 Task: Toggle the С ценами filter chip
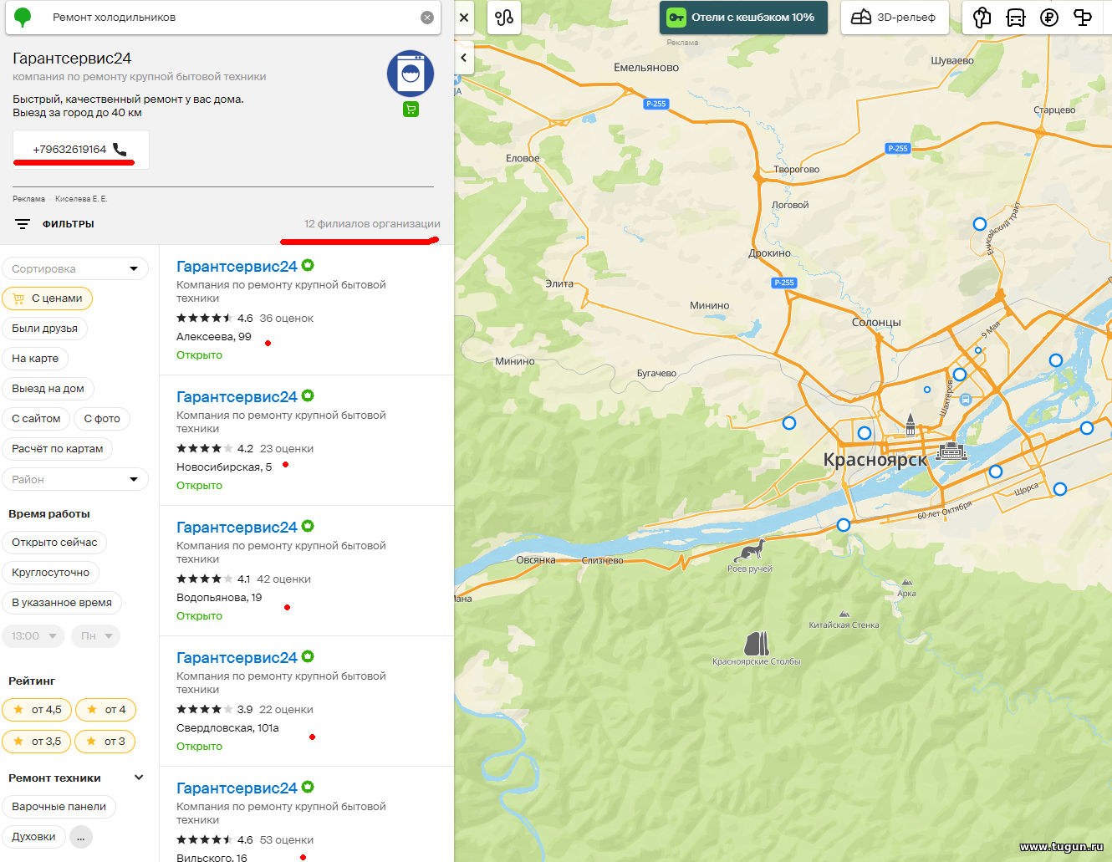[48, 298]
